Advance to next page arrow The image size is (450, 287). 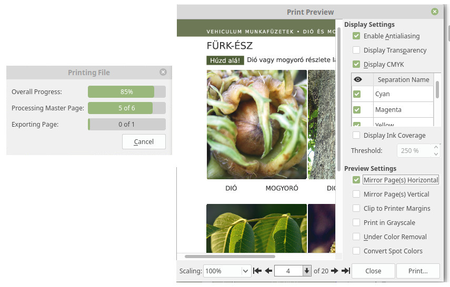[x=334, y=271]
